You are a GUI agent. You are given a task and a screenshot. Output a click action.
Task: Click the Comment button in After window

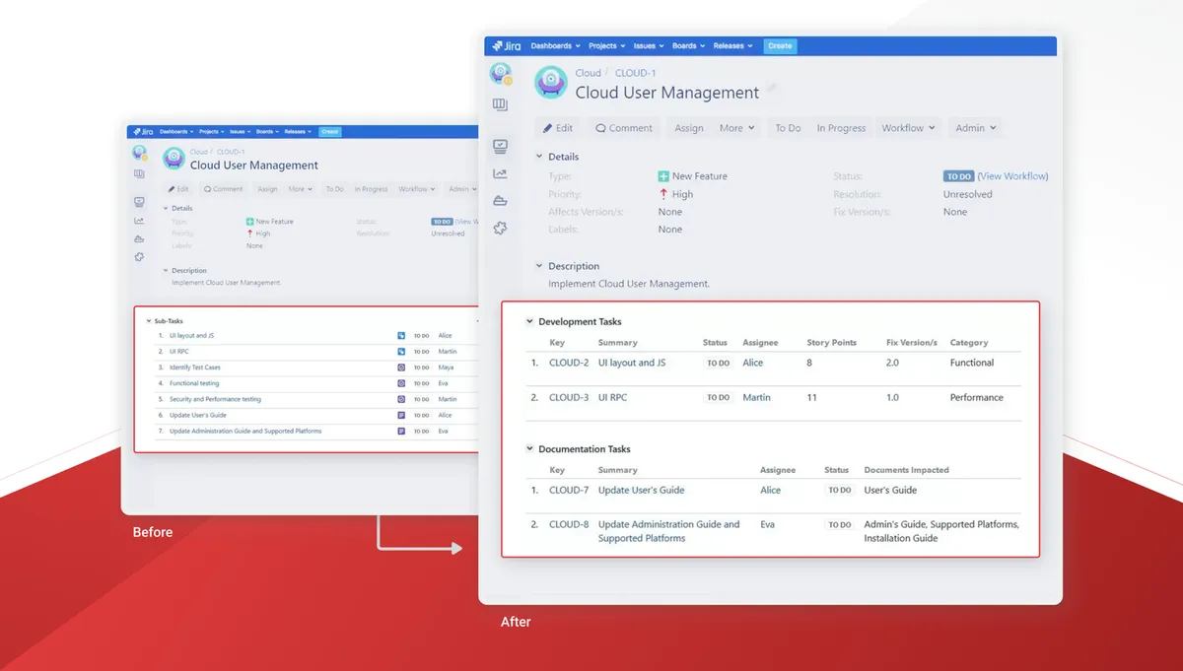pos(624,128)
